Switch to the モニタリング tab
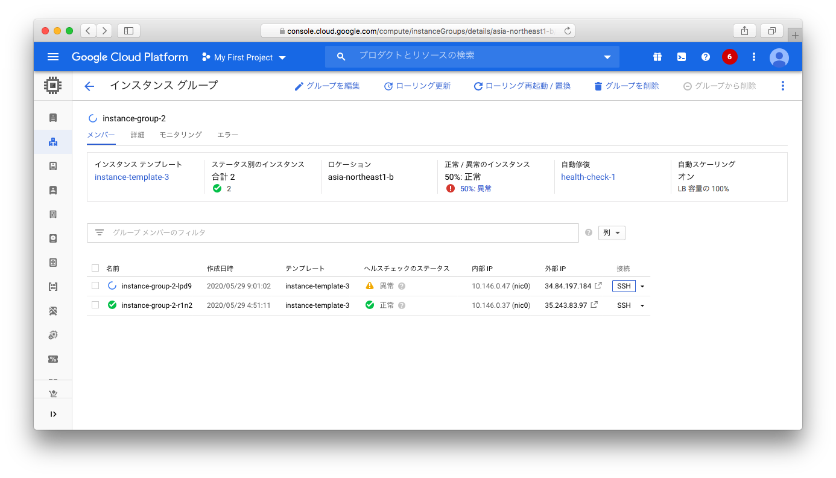Viewport: 836px width, 478px height. [x=180, y=135]
